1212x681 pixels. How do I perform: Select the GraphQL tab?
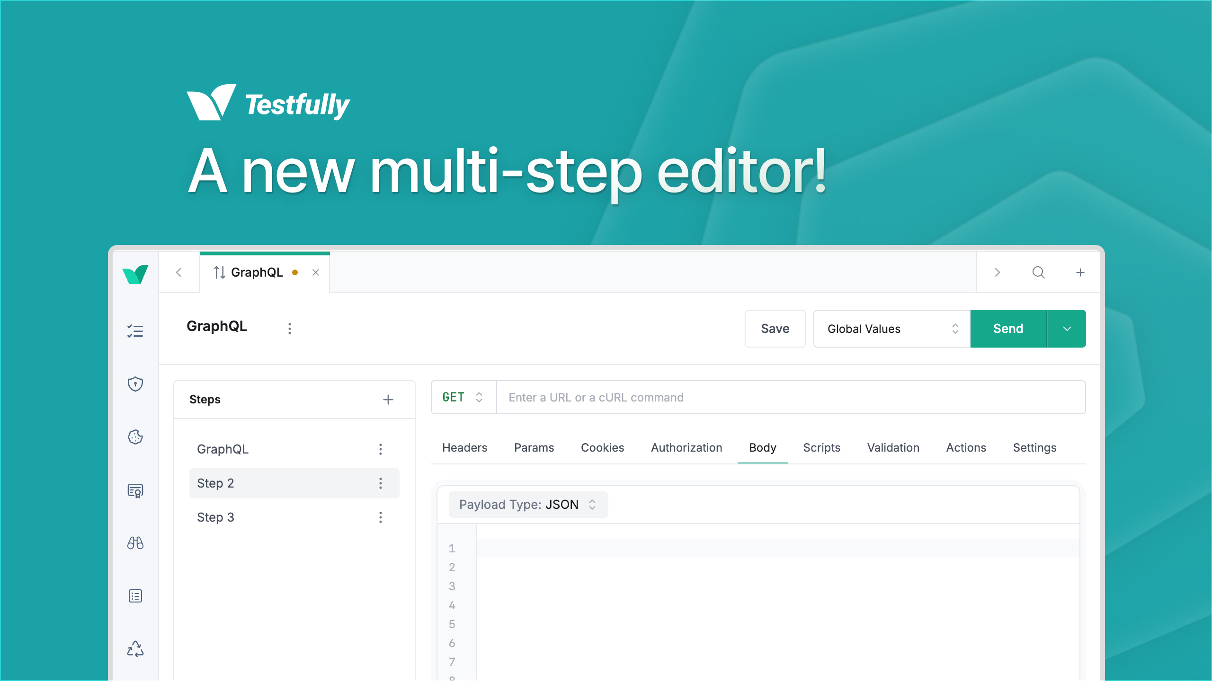click(264, 272)
